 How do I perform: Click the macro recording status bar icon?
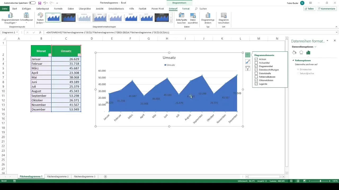point(15,181)
